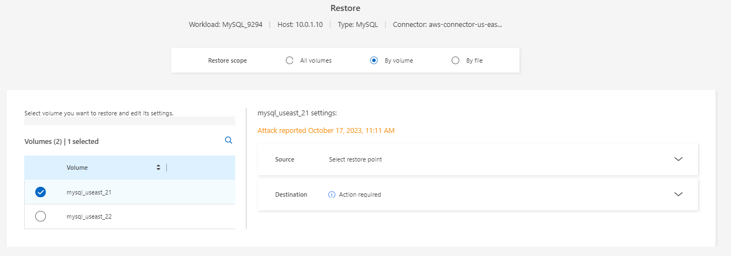
Task: Select the By file restore scope
Action: 455,60
